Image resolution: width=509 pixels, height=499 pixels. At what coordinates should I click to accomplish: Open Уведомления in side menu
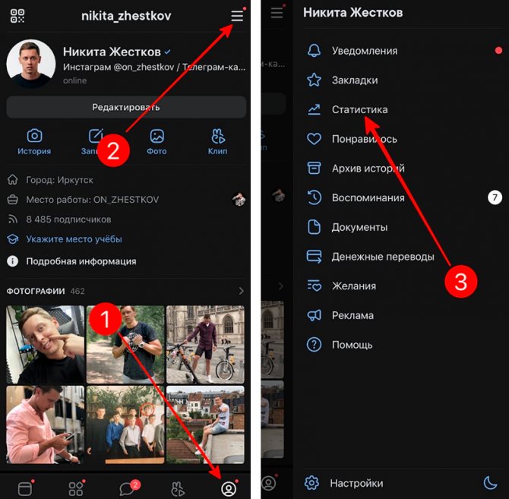(365, 51)
